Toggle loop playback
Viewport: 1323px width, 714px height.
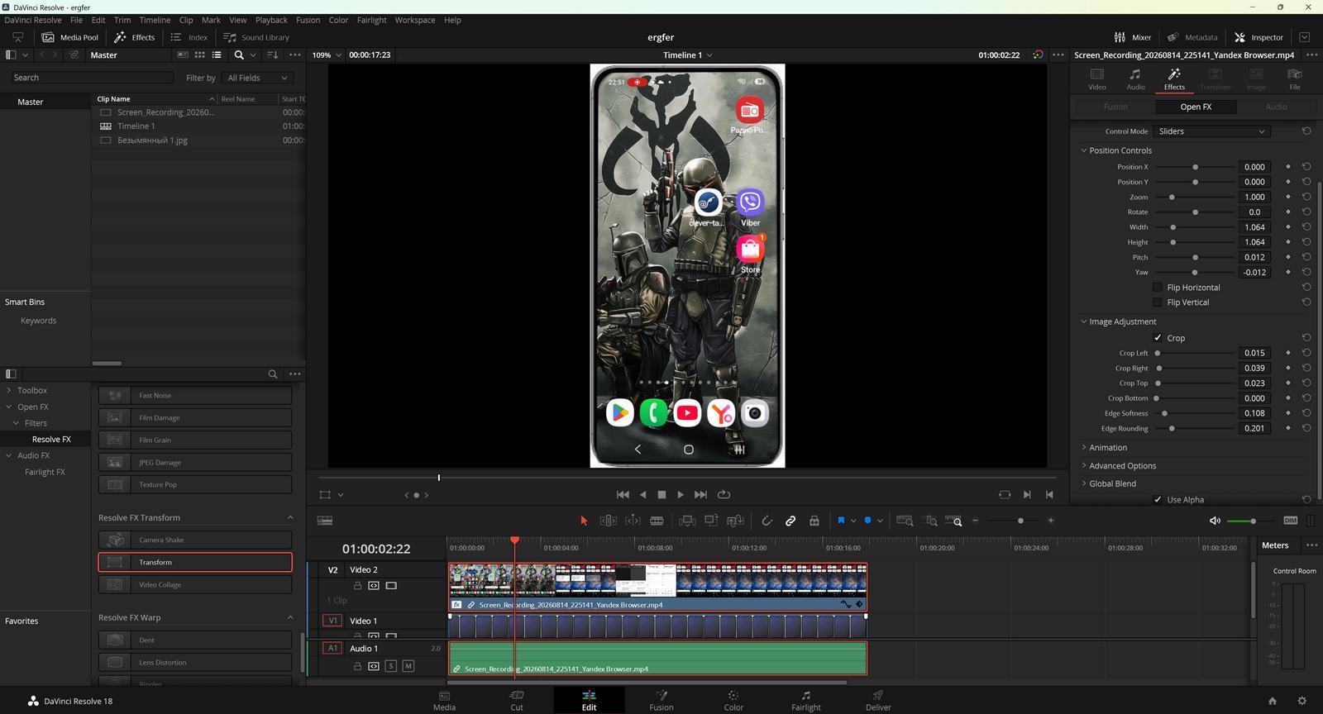point(724,494)
